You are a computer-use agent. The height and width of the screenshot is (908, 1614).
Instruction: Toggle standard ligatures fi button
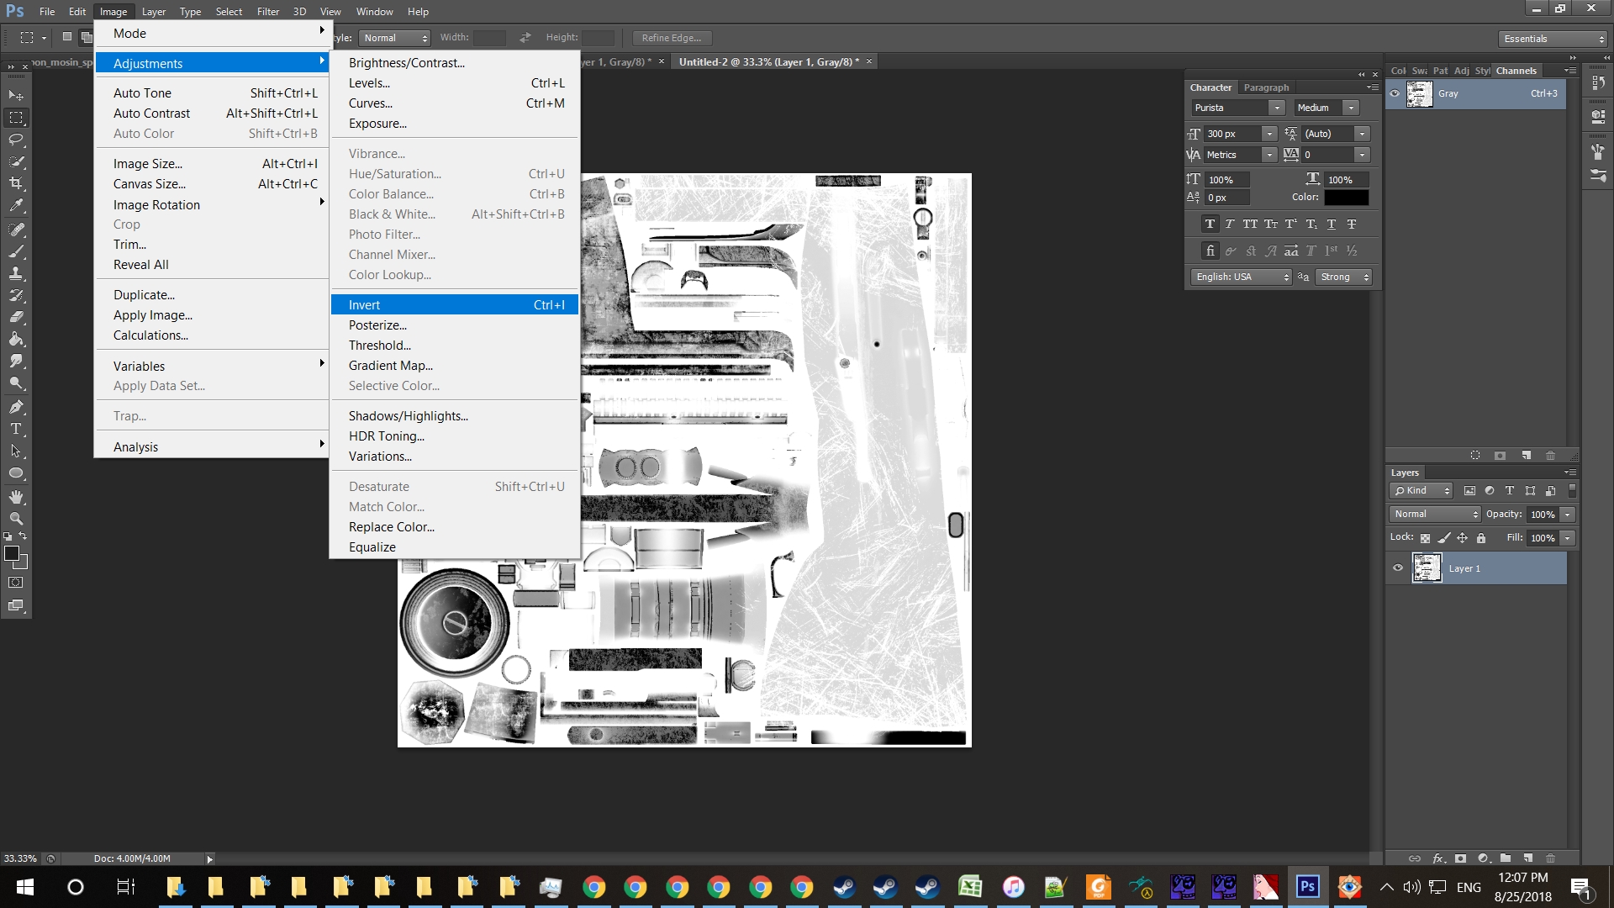(1210, 251)
